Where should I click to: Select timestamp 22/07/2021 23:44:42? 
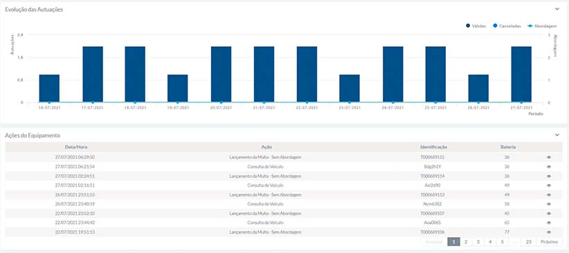pyautogui.click(x=75, y=223)
